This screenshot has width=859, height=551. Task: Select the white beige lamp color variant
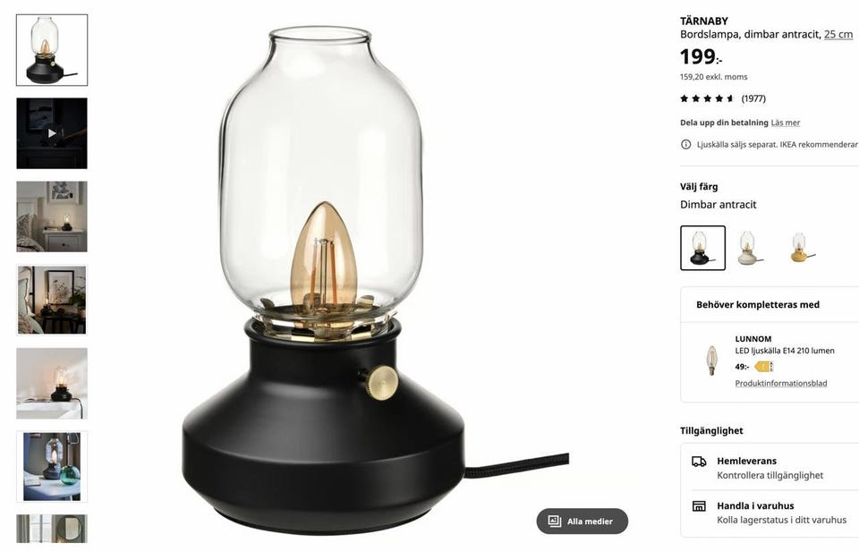point(749,248)
